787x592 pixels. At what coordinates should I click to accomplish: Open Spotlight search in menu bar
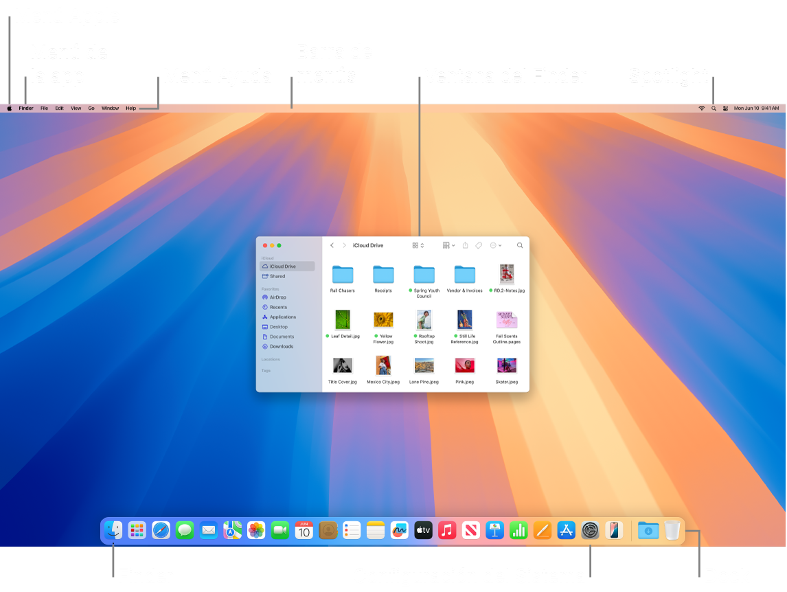[714, 108]
